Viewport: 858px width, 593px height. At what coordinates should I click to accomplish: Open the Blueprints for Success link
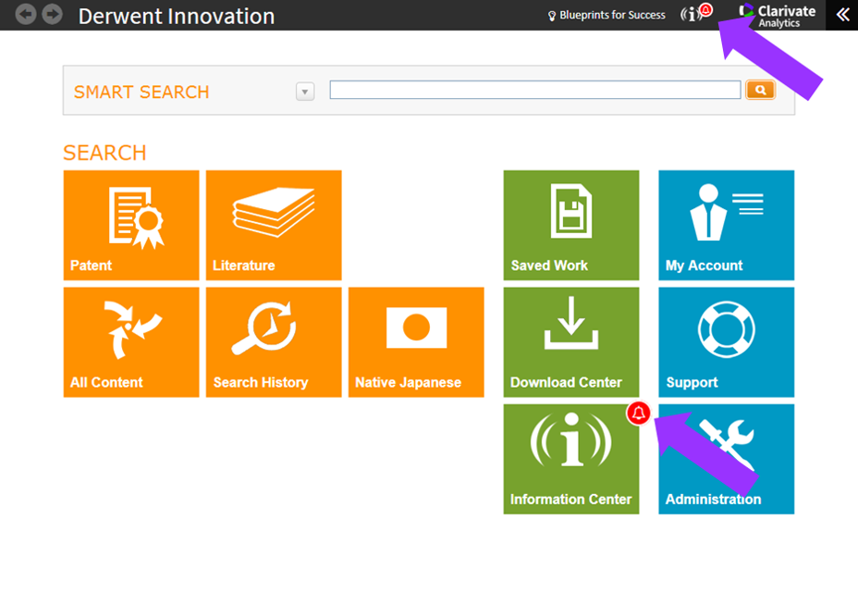click(611, 15)
